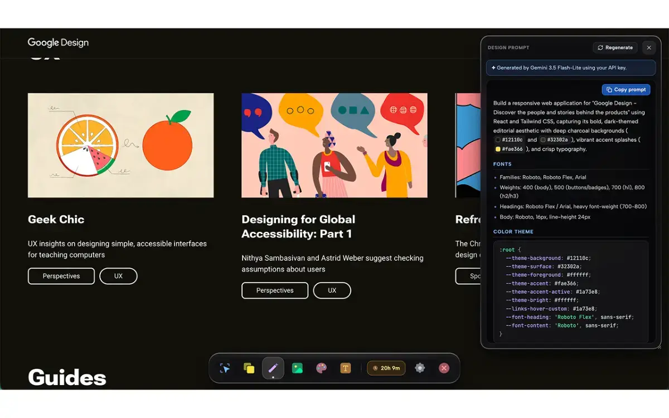Click the --theme-surface: #32302a line
The width and height of the screenshot is (669, 418).
(x=545, y=266)
